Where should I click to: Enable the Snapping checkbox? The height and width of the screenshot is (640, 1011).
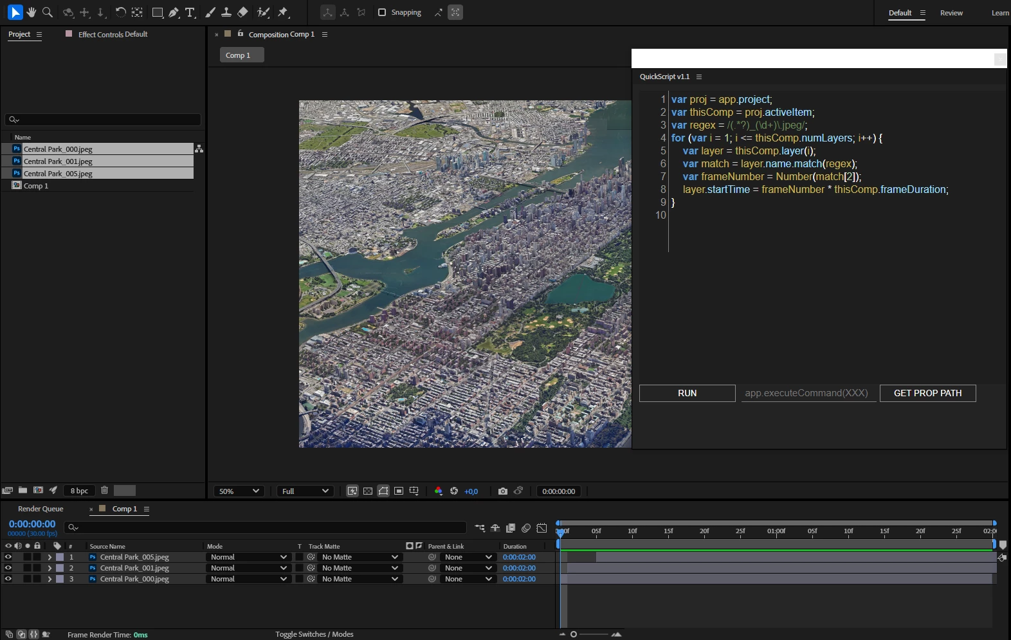pos(382,12)
